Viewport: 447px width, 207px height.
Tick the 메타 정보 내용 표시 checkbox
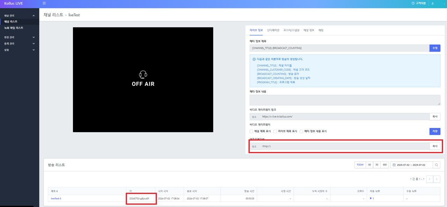coord(301,131)
